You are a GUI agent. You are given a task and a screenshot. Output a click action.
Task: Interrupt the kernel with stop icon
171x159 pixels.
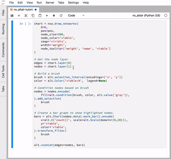pos(54,16)
